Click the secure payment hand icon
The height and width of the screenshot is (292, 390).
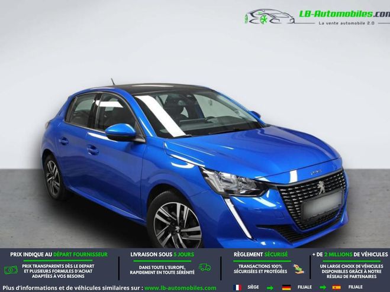tap(298, 269)
